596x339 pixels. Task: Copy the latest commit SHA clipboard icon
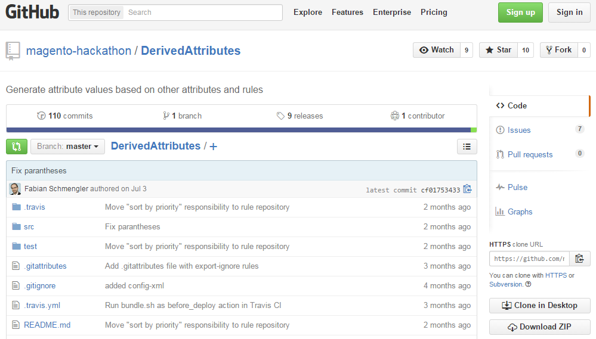468,189
